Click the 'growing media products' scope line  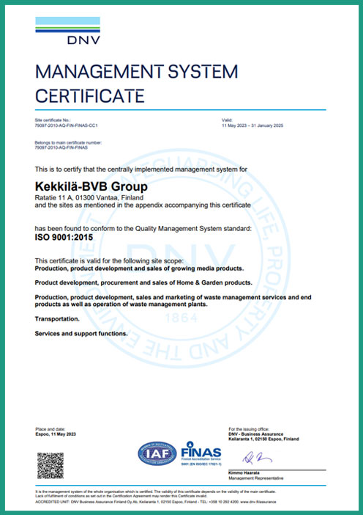139,269
